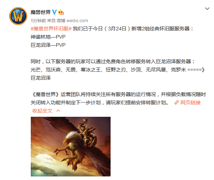Click the blue verified V badge
Viewport: 214px width, 180px height.
(x=54, y=12)
